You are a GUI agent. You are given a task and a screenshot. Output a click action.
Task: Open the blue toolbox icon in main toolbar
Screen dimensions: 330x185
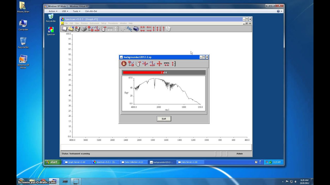click(136, 29)
